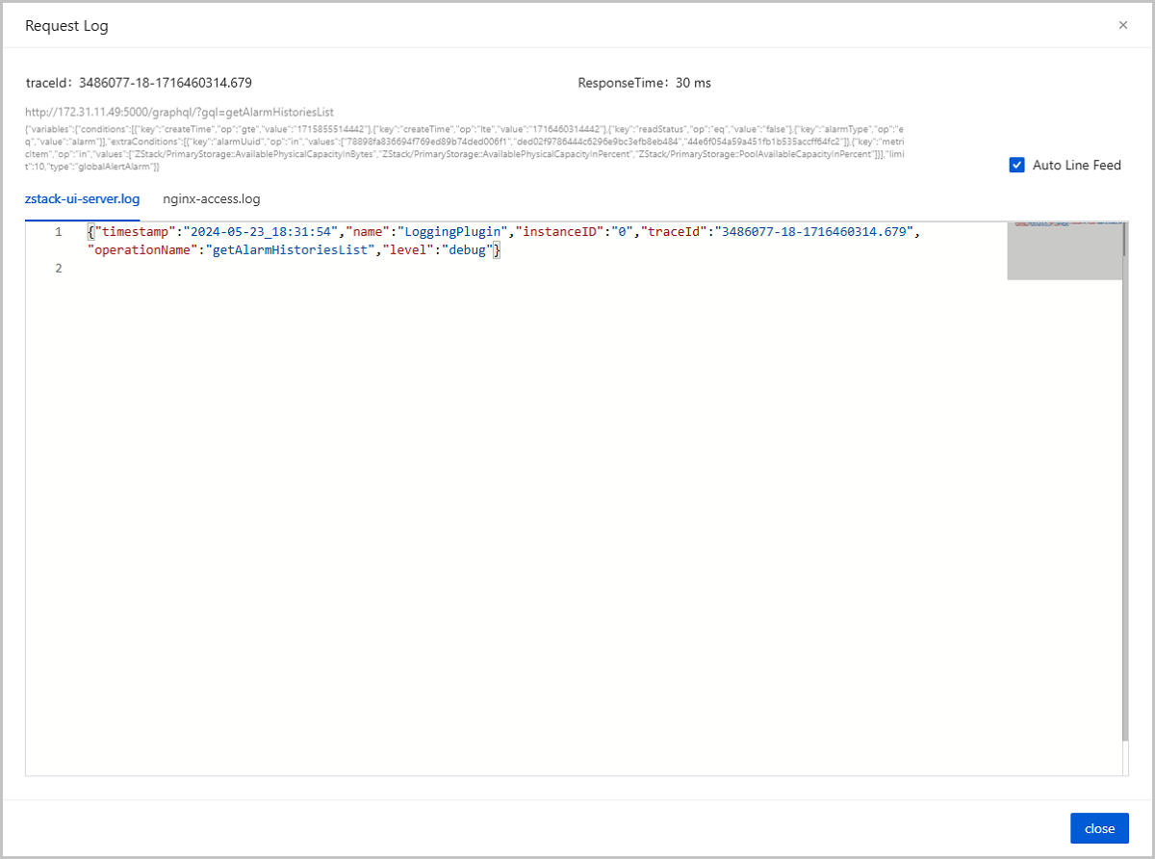1155x859 pixels.
Task: Click the "getAlarmHistoriesList" value in the log
Action: (x=287, y=250)
